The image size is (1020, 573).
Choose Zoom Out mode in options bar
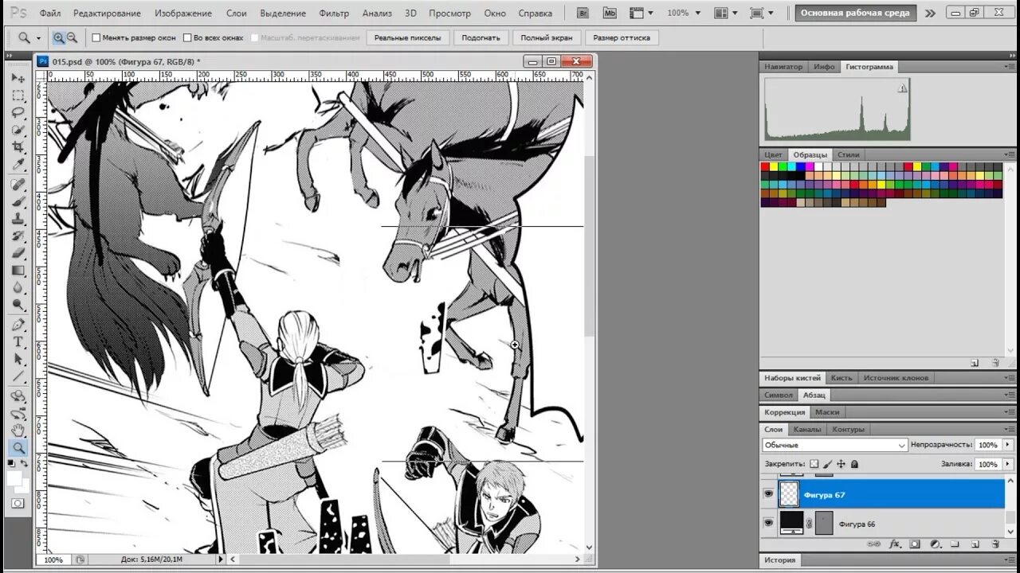click(72, 37)
